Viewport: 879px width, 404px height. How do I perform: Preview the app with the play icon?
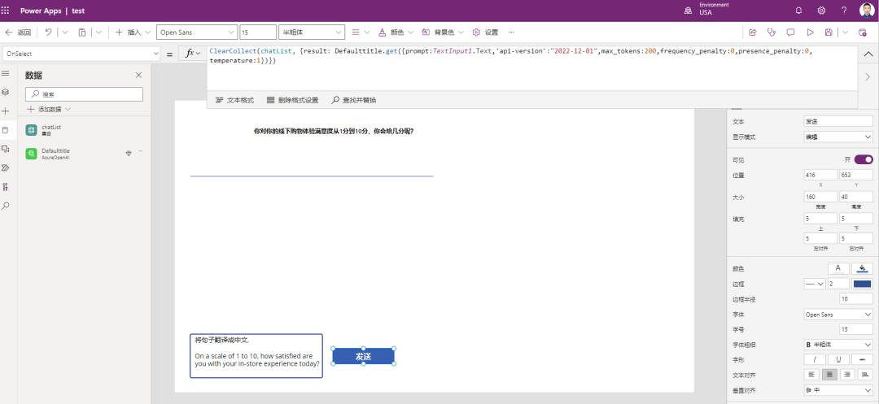click(x=810, y=33)
